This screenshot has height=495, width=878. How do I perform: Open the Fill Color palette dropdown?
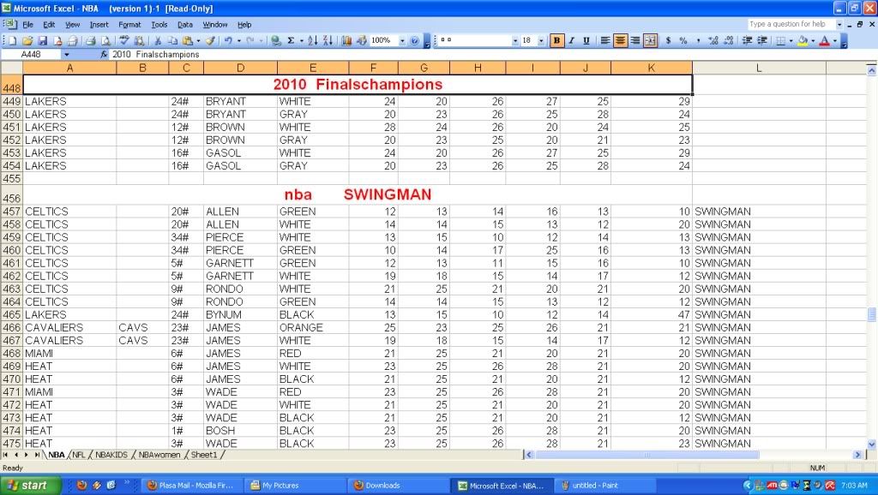click(x=813, y=41)
